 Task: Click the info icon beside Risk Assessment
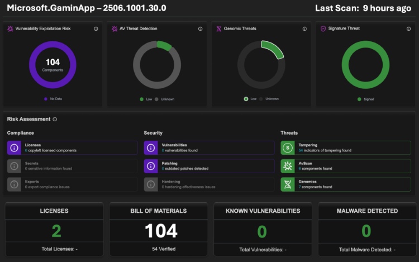[x=55, y=120]
